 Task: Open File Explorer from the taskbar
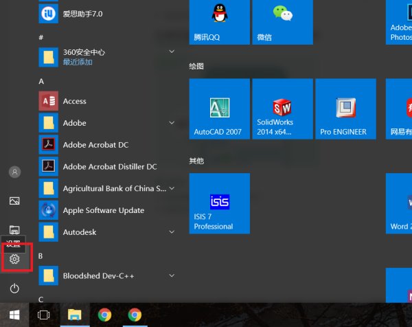[73, 315]
